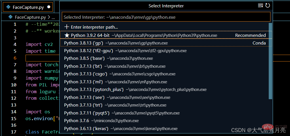The height and width of the screenshot is (136, 290).
Task: Select the Python 3.6.13 'keras' interpreter
Action: pos(121,128)
